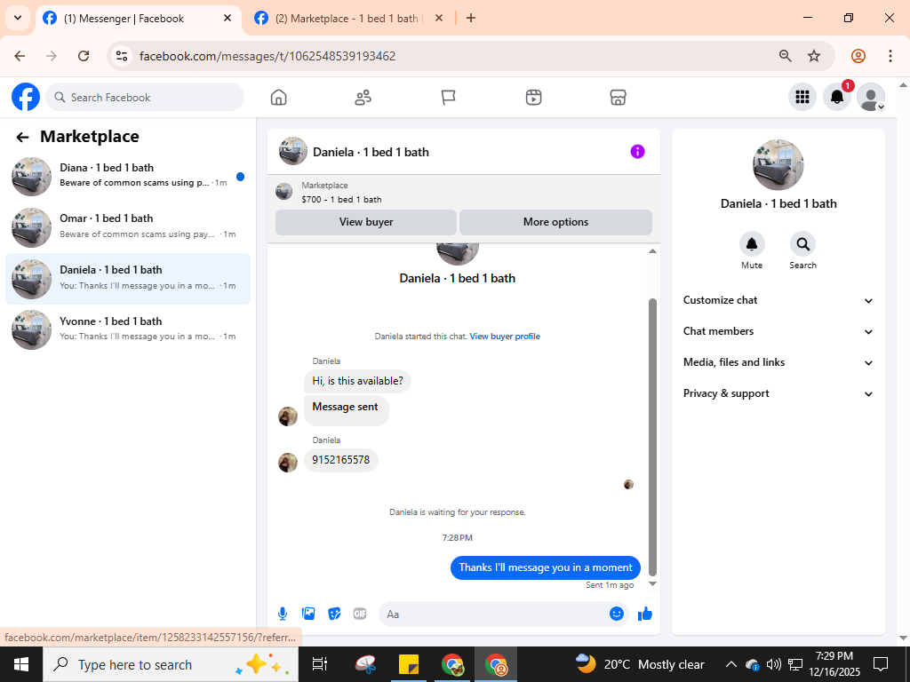The width and height of the screenshot is (910, 682).
Task: Click the Hi, is this available? message
Action: (x=357, y=381)
